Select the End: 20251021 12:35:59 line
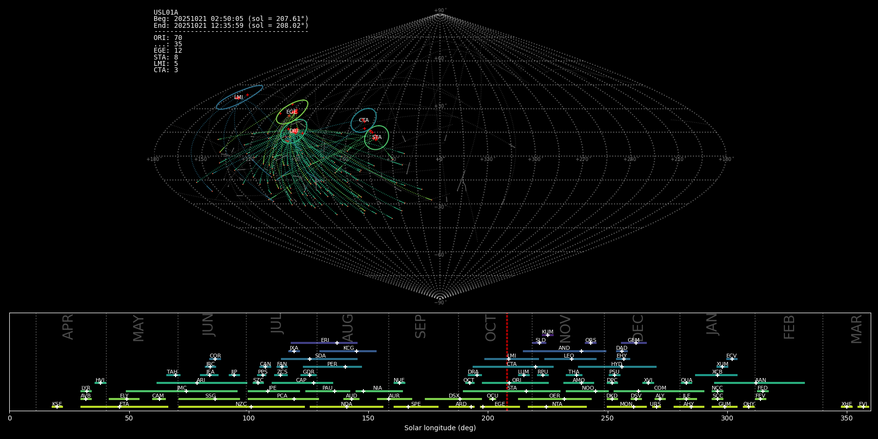This screenshot has width=878, height=439. (x=231, y=25)
